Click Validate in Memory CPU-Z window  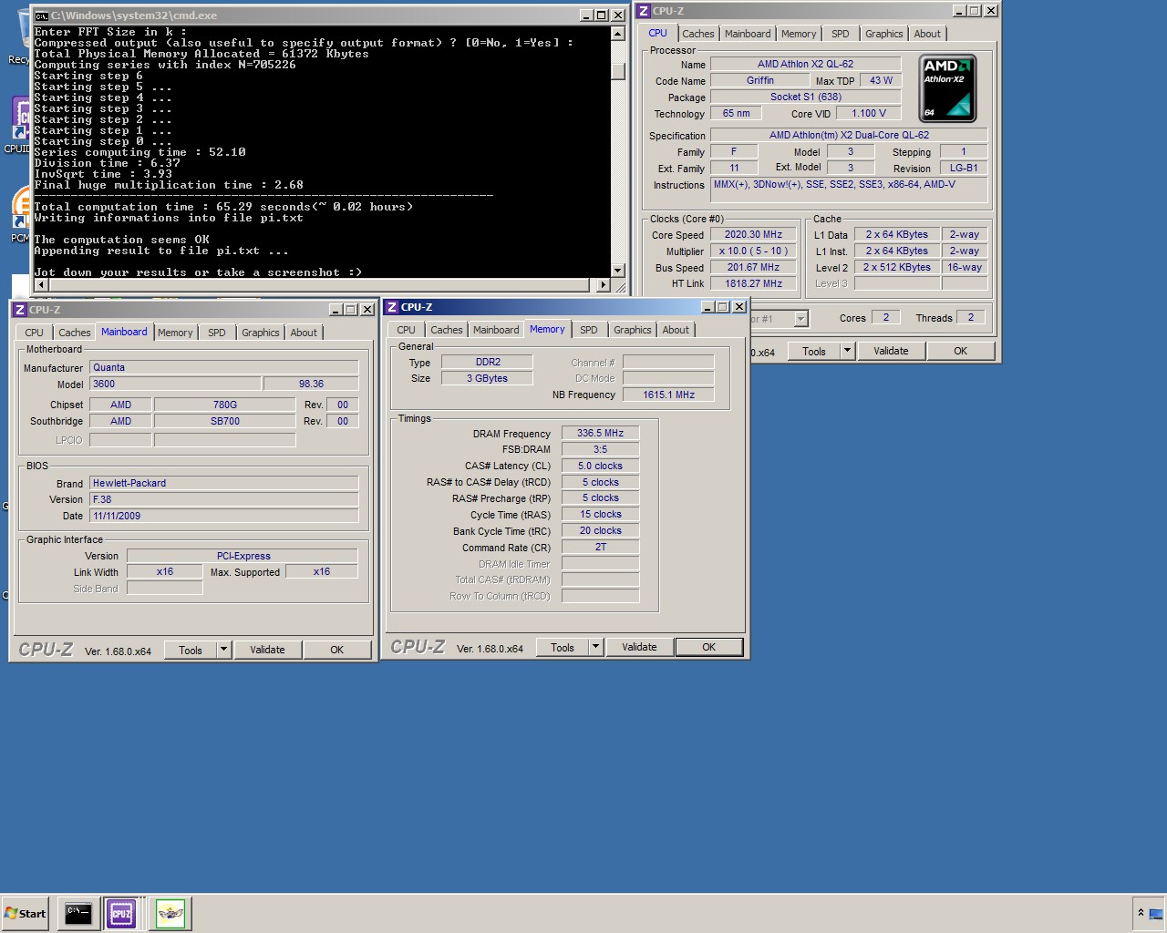639,647
